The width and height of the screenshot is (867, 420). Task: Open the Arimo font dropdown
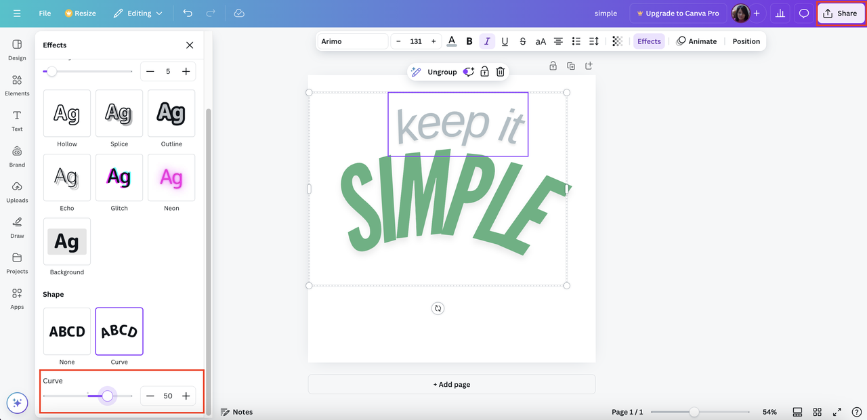pyautogui.click(x=352, y=41)
